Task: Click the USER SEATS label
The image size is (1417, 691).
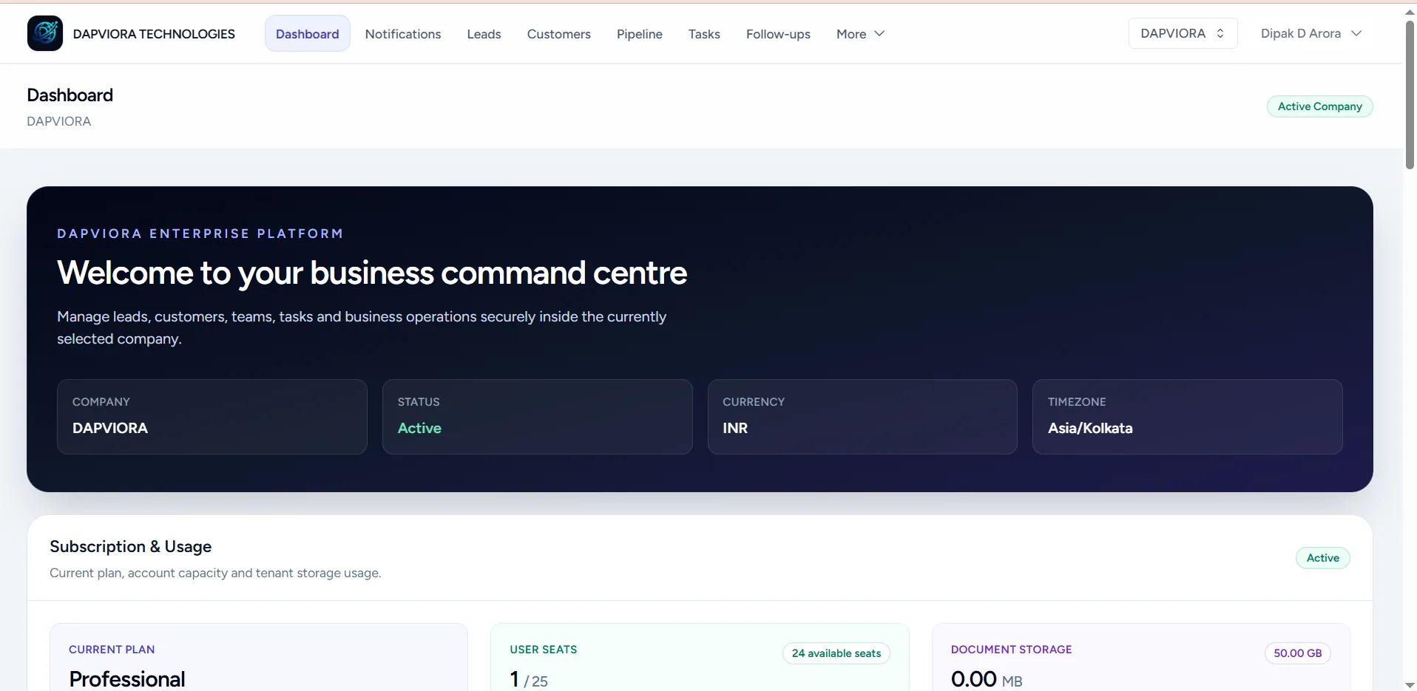Action: pos(543,650)
